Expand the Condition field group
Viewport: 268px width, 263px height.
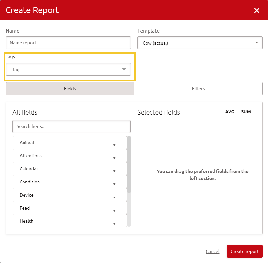click(x=70, y=182)
